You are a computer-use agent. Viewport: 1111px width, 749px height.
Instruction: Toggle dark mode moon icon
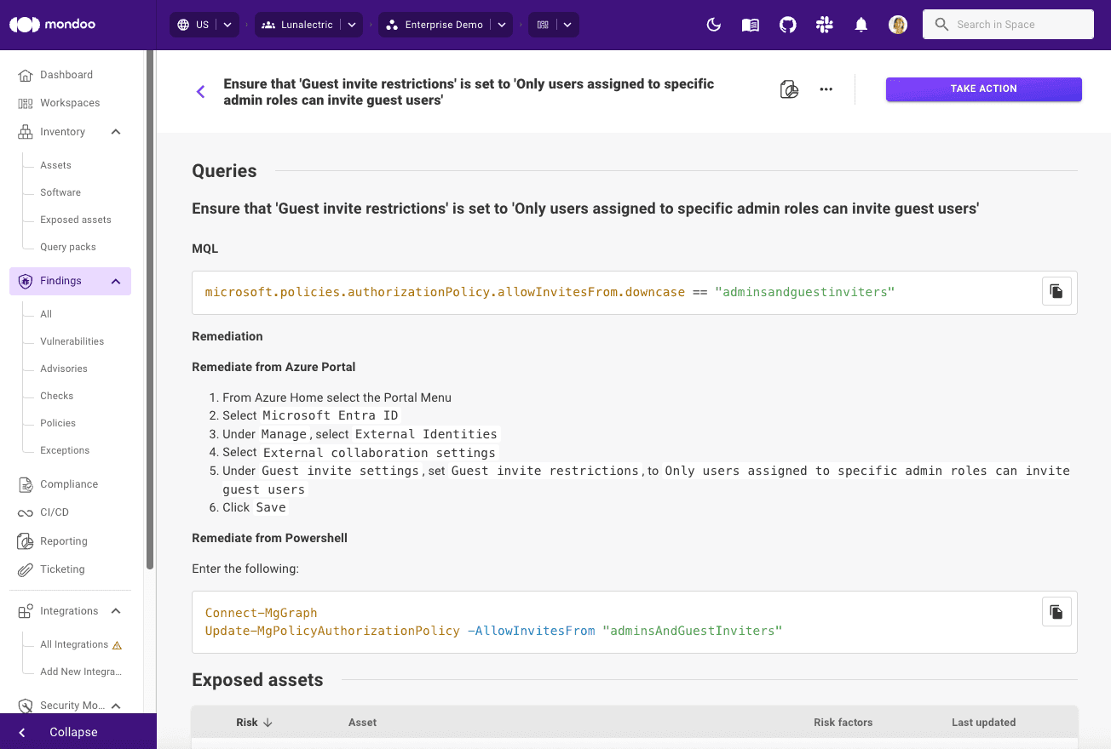tap(714, 25)
